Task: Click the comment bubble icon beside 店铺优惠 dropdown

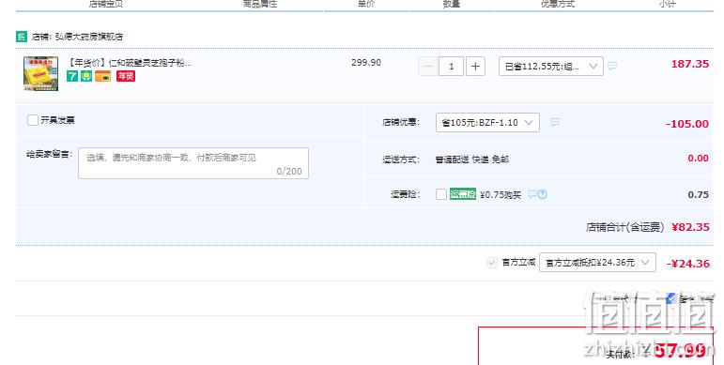Action: coord(555,122)
